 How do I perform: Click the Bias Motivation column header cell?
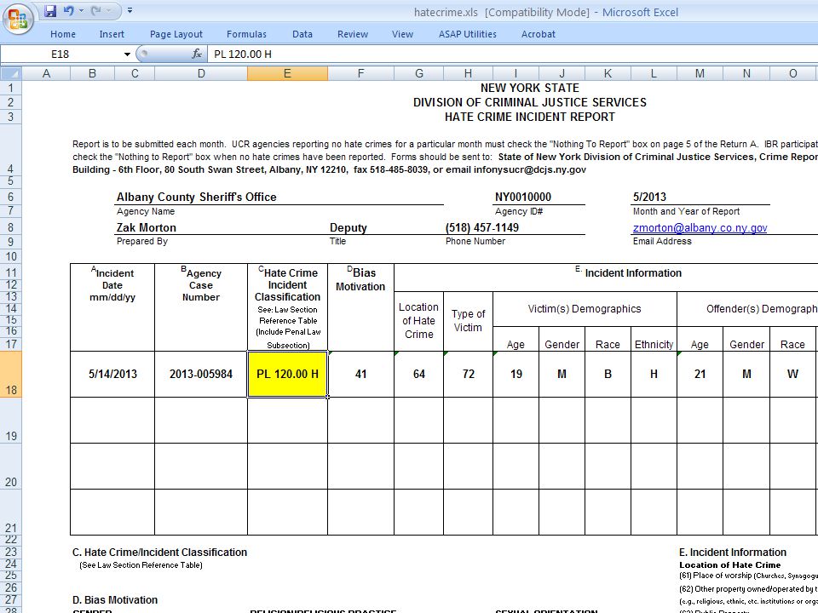pos(360,307)
